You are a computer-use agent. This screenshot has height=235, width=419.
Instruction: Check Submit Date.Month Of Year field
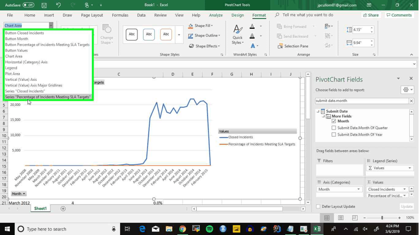pos(334,135)
